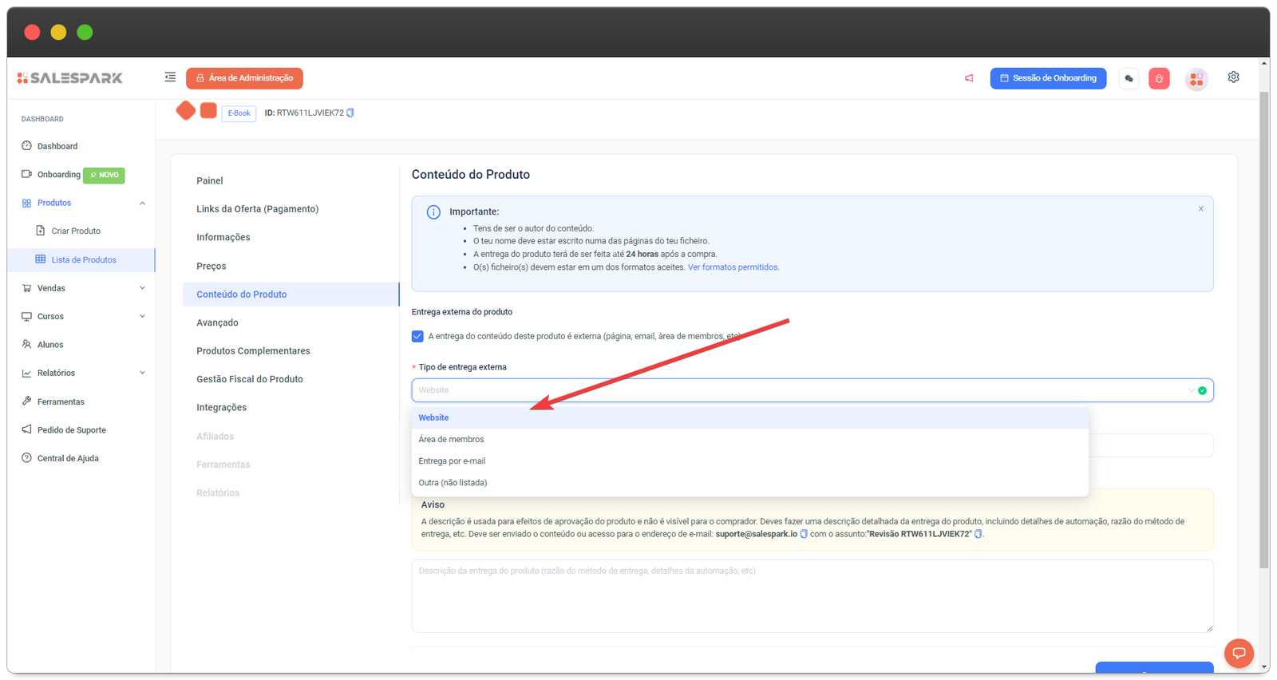Close the Importante info alert
Screen dimensions: 1277x680
[x=1200, y=209]
